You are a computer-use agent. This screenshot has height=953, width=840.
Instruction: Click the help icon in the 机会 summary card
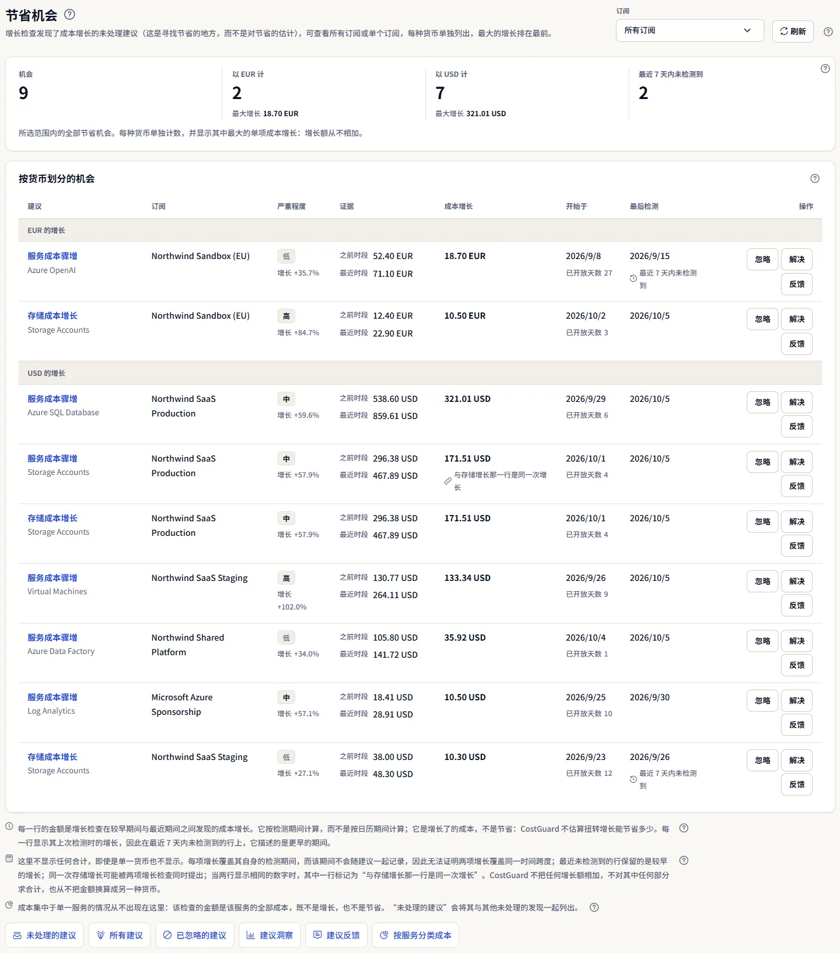(x=825, y=69)
